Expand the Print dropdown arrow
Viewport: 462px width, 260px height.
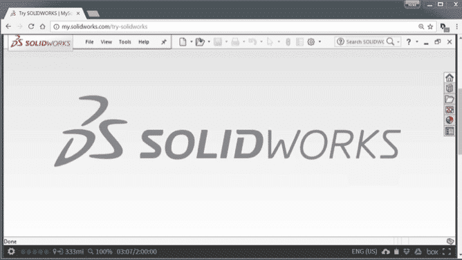coord(243,41)
